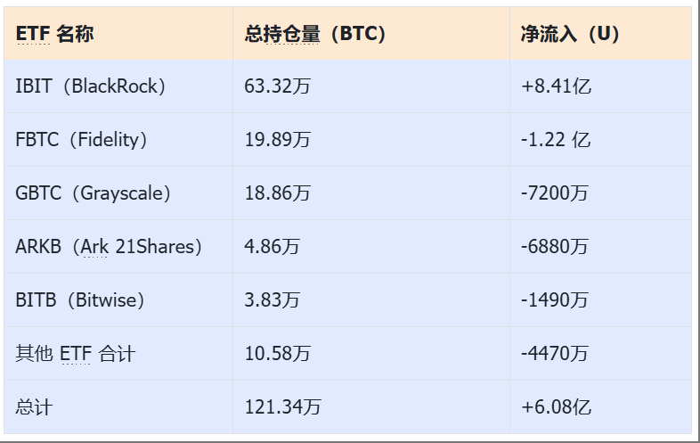The width and height of the screenshot is (700, 443).
Task: Click the +8.41亿 net inflow value
Action: 556,86
